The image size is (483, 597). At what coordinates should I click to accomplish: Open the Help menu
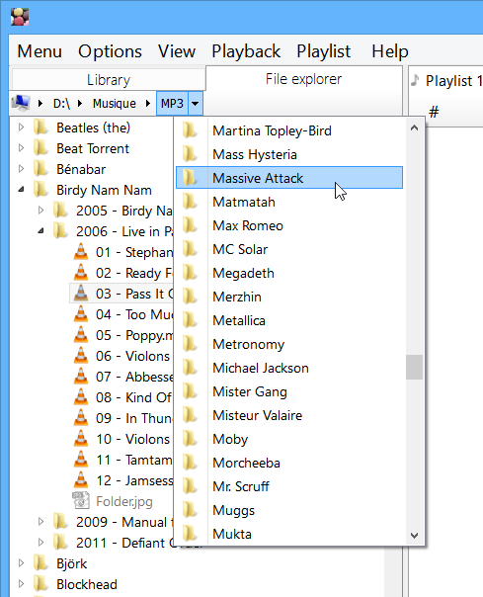tap(390, 51)
